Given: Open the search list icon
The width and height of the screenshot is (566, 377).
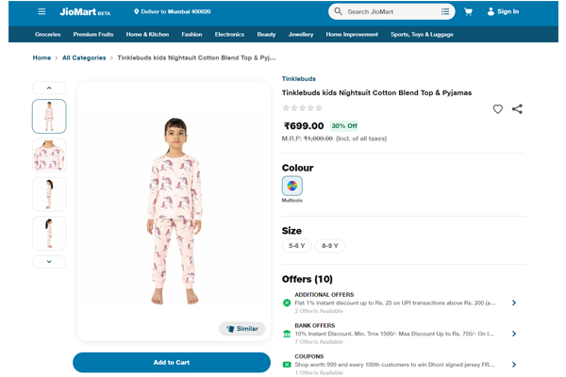Looking at the screenshot, I should (x=445, y=11).
